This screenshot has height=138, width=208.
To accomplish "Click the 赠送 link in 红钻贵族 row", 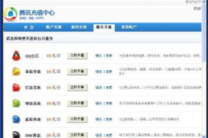I will point(99,87).
